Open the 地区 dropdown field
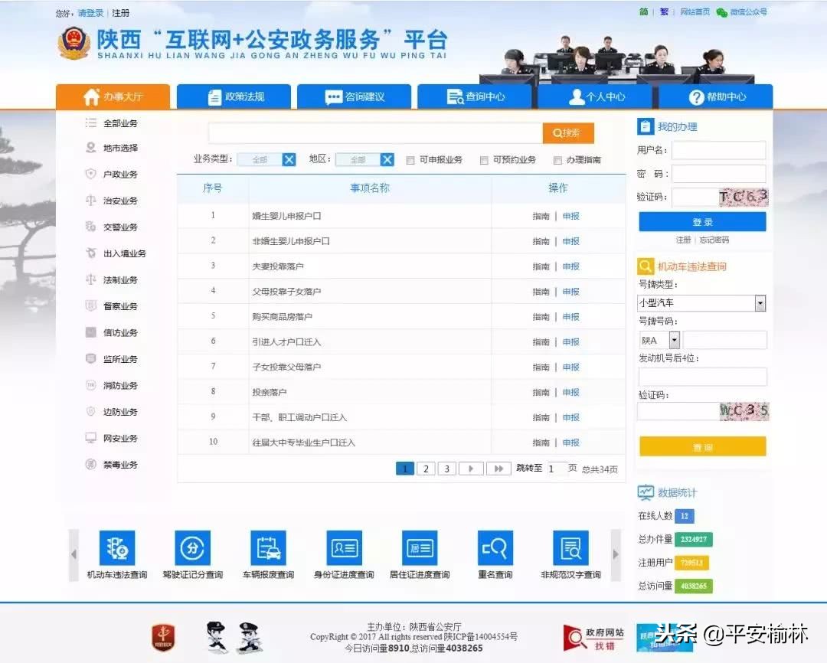827x663 pixels. (358, 159)
